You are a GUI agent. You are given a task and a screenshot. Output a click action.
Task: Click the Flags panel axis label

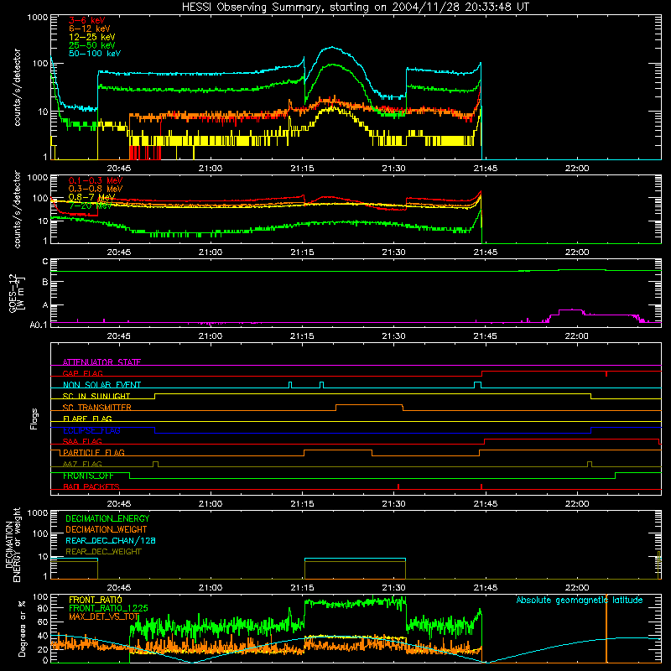(x=34, y=419)
